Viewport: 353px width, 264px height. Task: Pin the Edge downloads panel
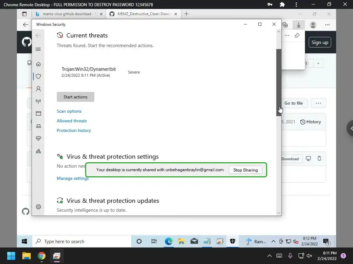pyautogui.click(x=297, y=35)
